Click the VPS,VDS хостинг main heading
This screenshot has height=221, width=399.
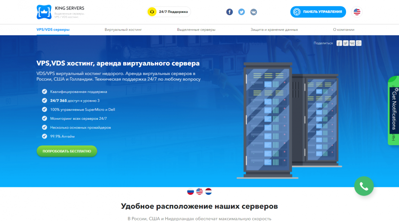118,63
